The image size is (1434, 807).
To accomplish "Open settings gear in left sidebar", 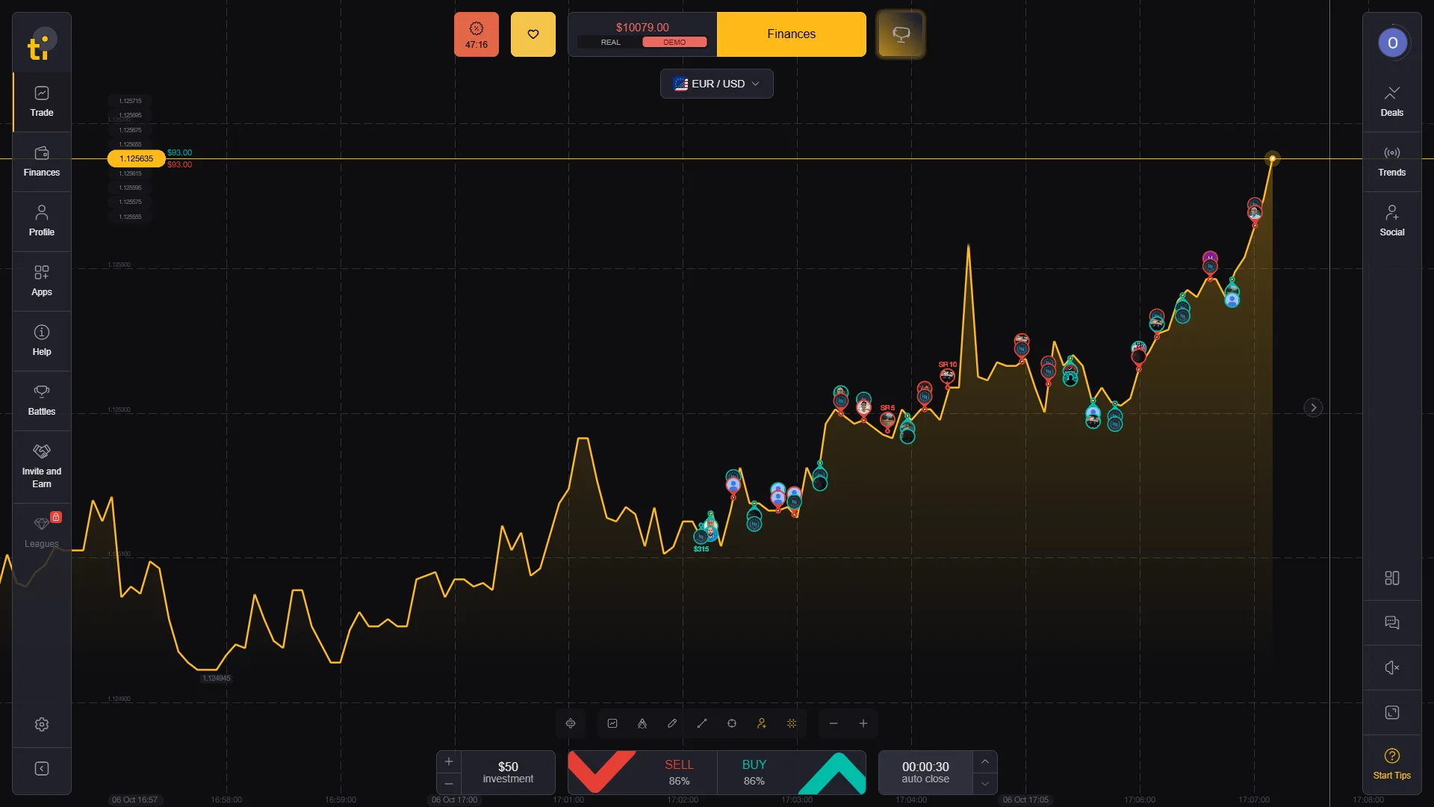I will click(x=42, y=724).
